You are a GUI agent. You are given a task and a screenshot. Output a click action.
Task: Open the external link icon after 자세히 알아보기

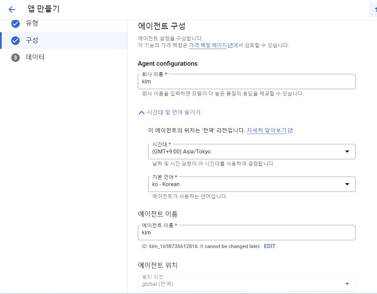[290, 130]
